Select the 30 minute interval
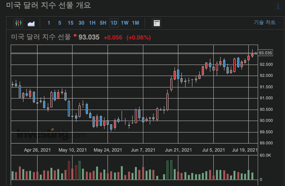The image size is (285, 186). click(x=81, y=23)
